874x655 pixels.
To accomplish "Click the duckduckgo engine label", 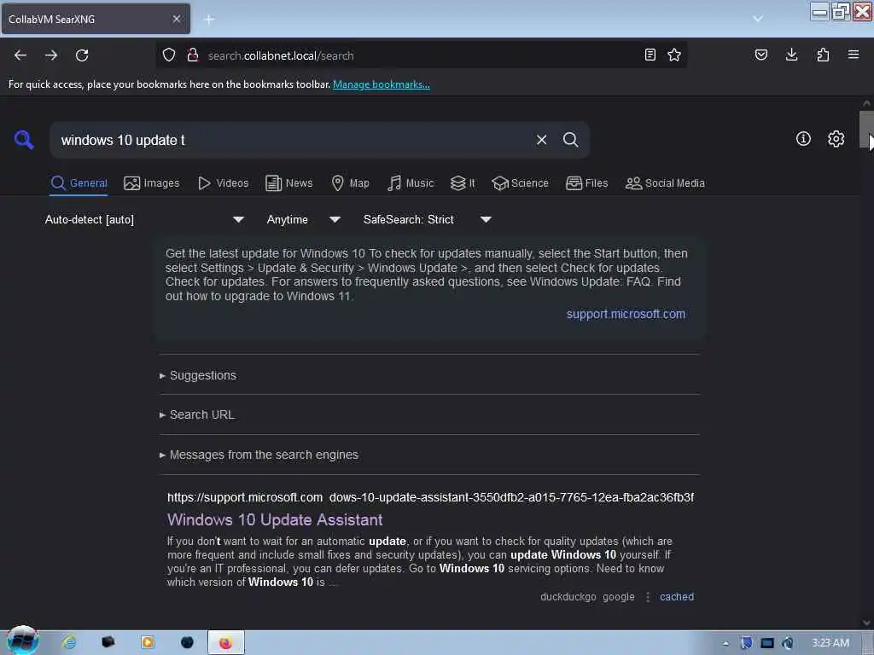I will click(568, 596).
